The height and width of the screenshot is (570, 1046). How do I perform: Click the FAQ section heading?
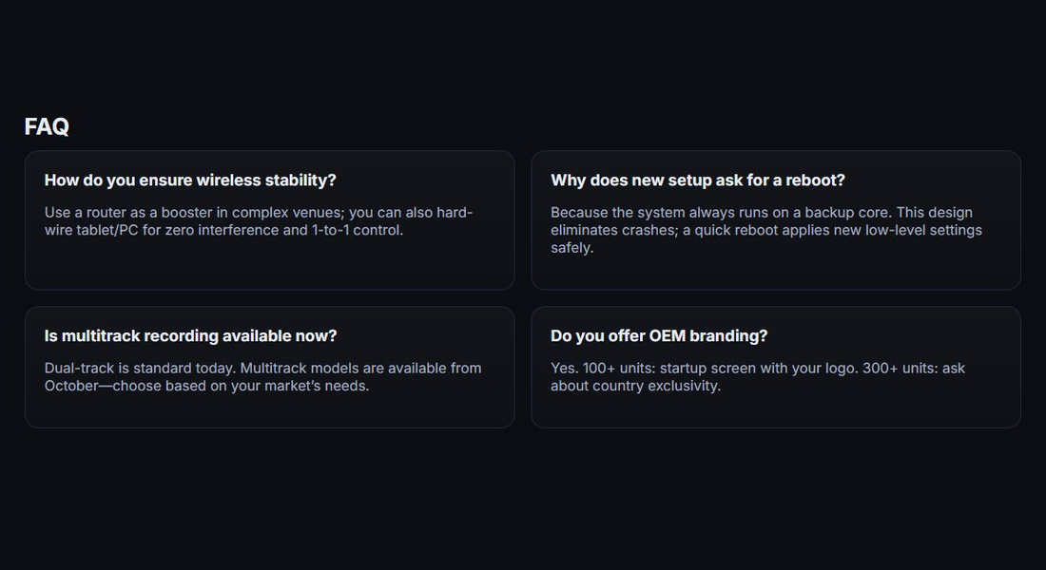point(47,126)
